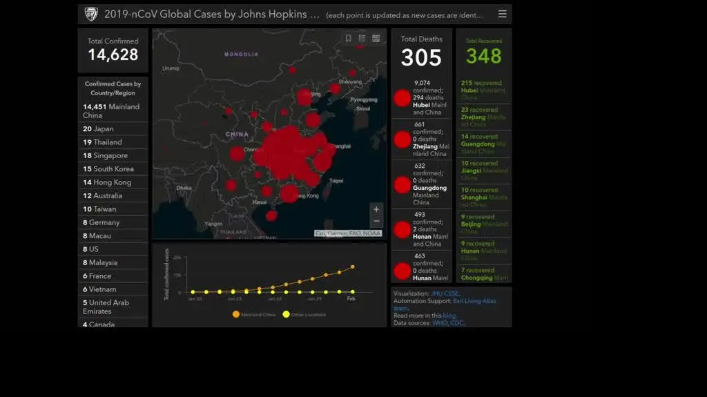Click the blog link in credits panel

click(x=449, y=316)
